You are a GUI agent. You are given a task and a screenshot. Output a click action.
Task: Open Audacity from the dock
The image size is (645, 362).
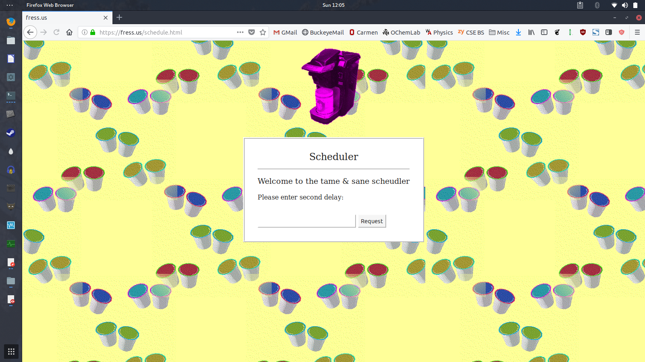click(11, 170)
